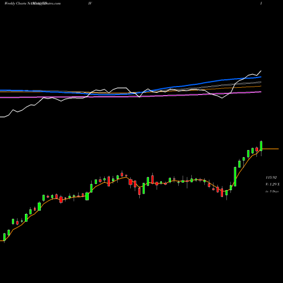Screen dimensions: 283x283
Task: Click the 'in 5 Days' label
Action: tap(272, 191)
